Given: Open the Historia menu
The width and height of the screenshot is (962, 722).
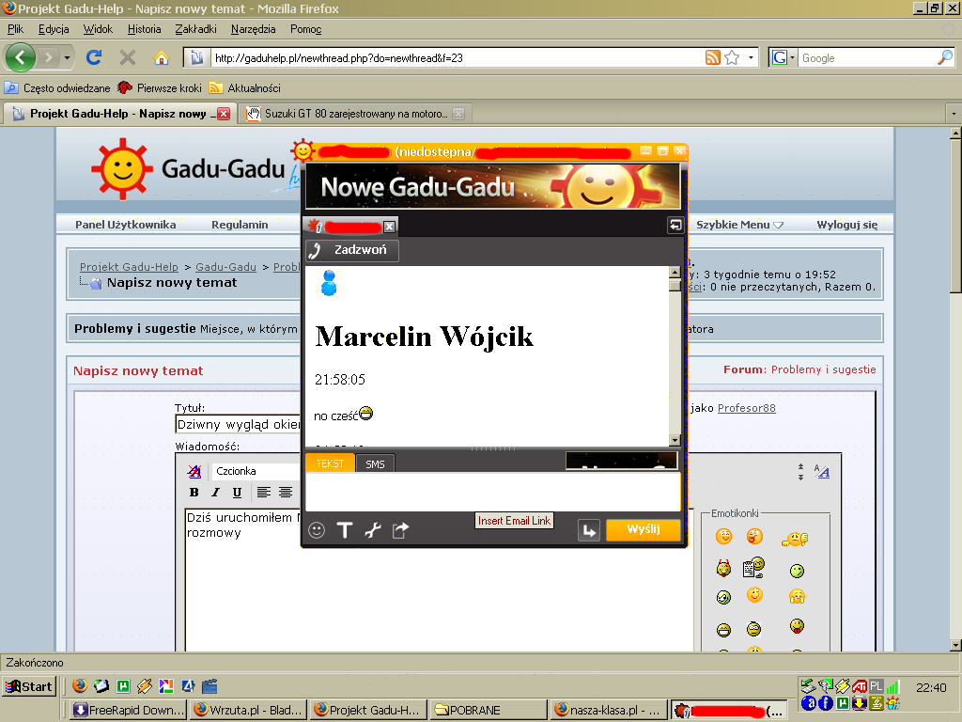Looking at the screenshot, I should pyautogui.click(x=144, y=29).
